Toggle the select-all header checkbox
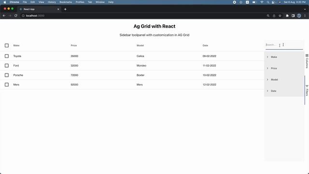 tap(7, 45)
